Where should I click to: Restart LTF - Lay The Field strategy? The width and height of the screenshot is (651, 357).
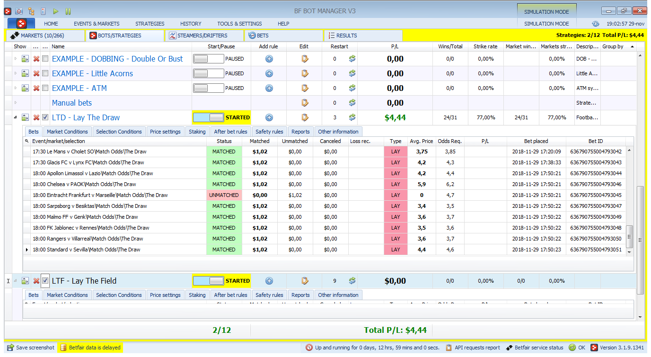352,281
